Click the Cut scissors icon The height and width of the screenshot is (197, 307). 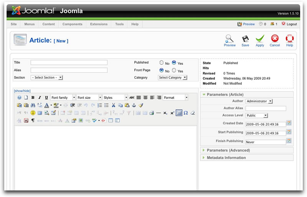(x=113, y=105)
